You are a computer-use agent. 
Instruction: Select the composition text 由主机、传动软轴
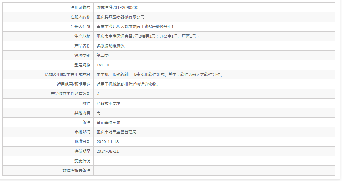click(x=112, y=75)
